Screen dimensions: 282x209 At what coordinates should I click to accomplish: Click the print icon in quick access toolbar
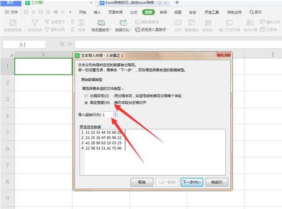pos(41,12)
